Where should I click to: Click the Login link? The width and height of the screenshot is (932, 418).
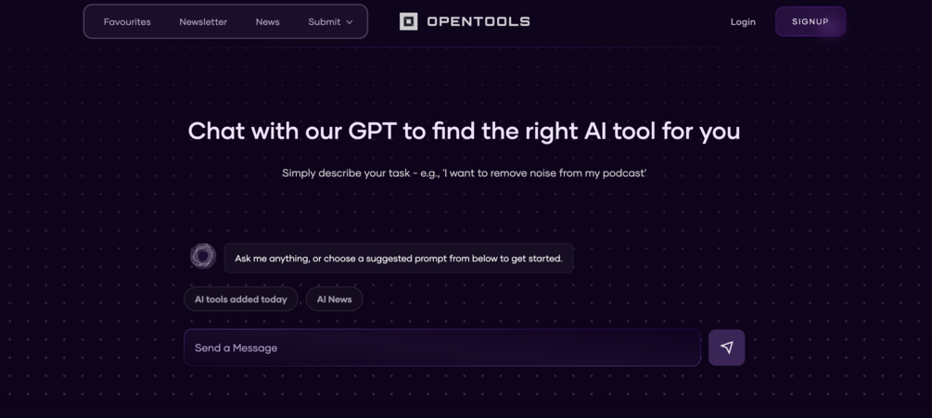[x=743, y=22]
